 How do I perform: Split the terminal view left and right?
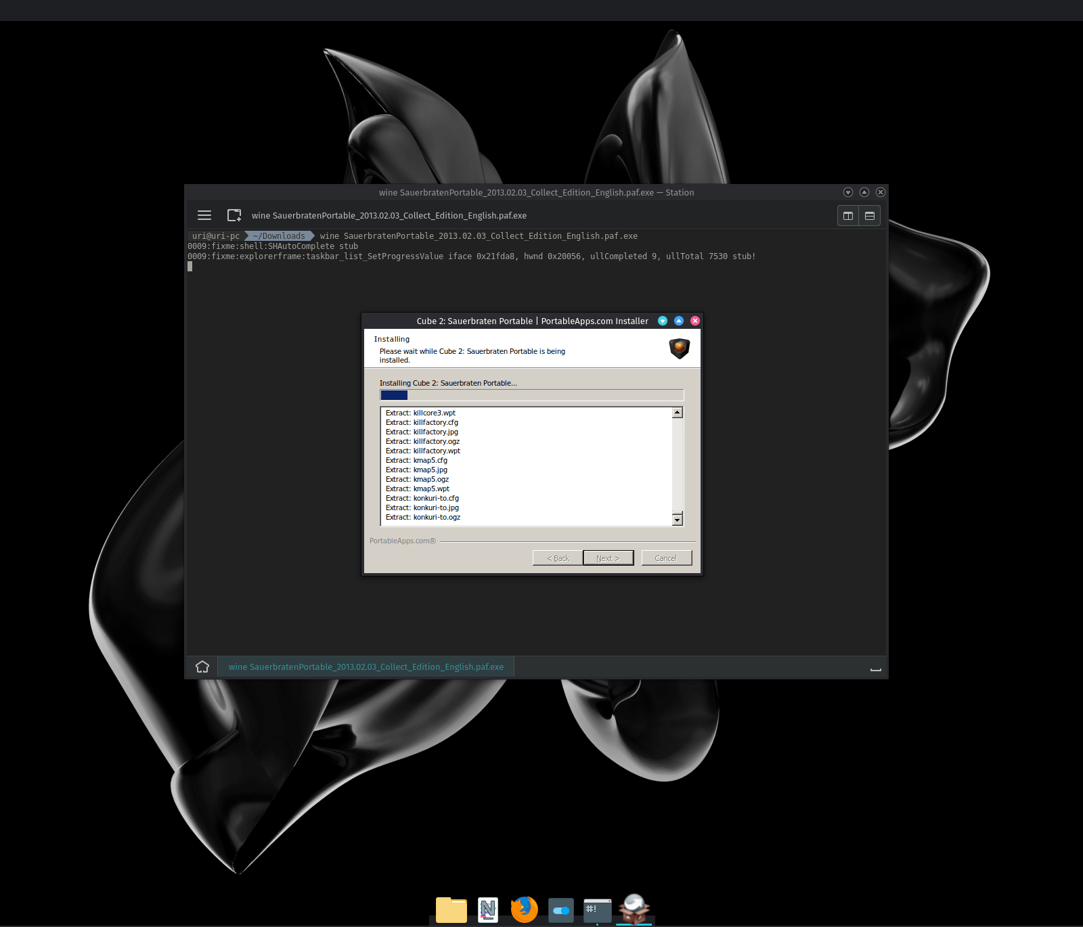pyautogui.click(x=848, y=216)
